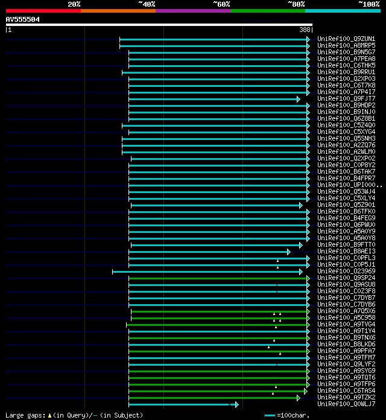Click the query end position label 388

(x=305, y=30)
